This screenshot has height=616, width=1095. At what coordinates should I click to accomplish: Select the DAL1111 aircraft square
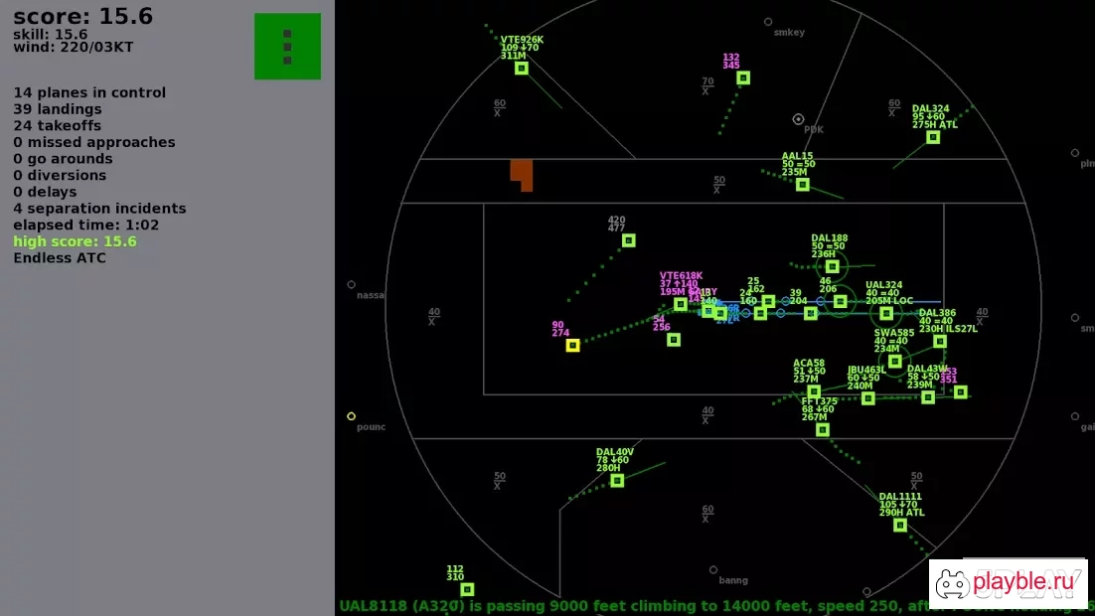coord(900,526)
